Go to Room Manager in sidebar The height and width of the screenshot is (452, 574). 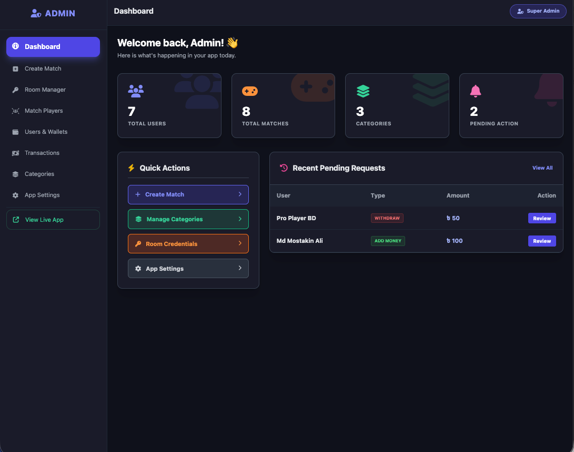(x=53, y=90)
